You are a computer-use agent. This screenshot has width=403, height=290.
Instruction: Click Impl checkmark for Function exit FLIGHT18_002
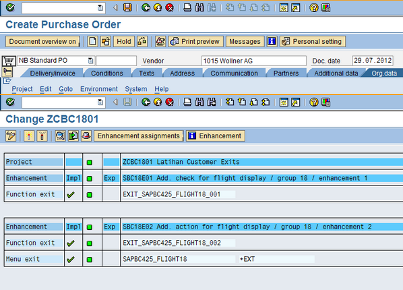click(70, 243)
